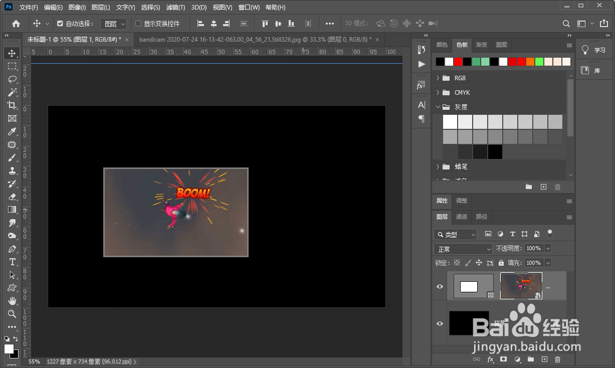Select the Magic Wand tool

pos(12,92)
